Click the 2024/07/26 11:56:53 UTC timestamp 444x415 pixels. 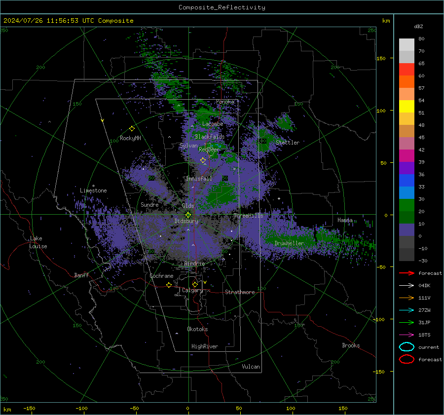coord(68,21)
